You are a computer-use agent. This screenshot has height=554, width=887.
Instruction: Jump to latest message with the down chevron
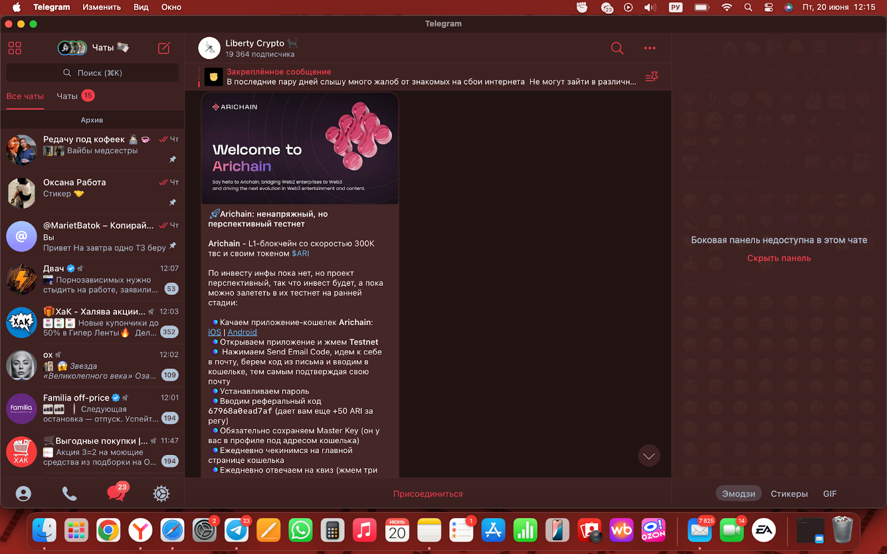(x=649, y=456)
